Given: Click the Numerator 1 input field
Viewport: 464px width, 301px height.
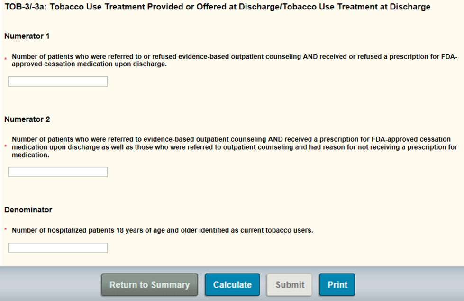Looking at the screenshot, I should (58, 82).
